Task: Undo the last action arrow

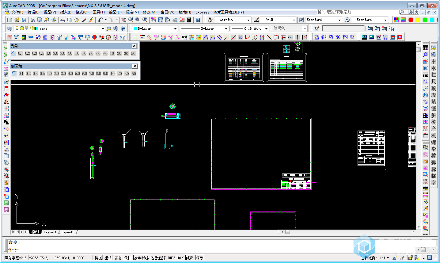Action: (x=100, y=20)
